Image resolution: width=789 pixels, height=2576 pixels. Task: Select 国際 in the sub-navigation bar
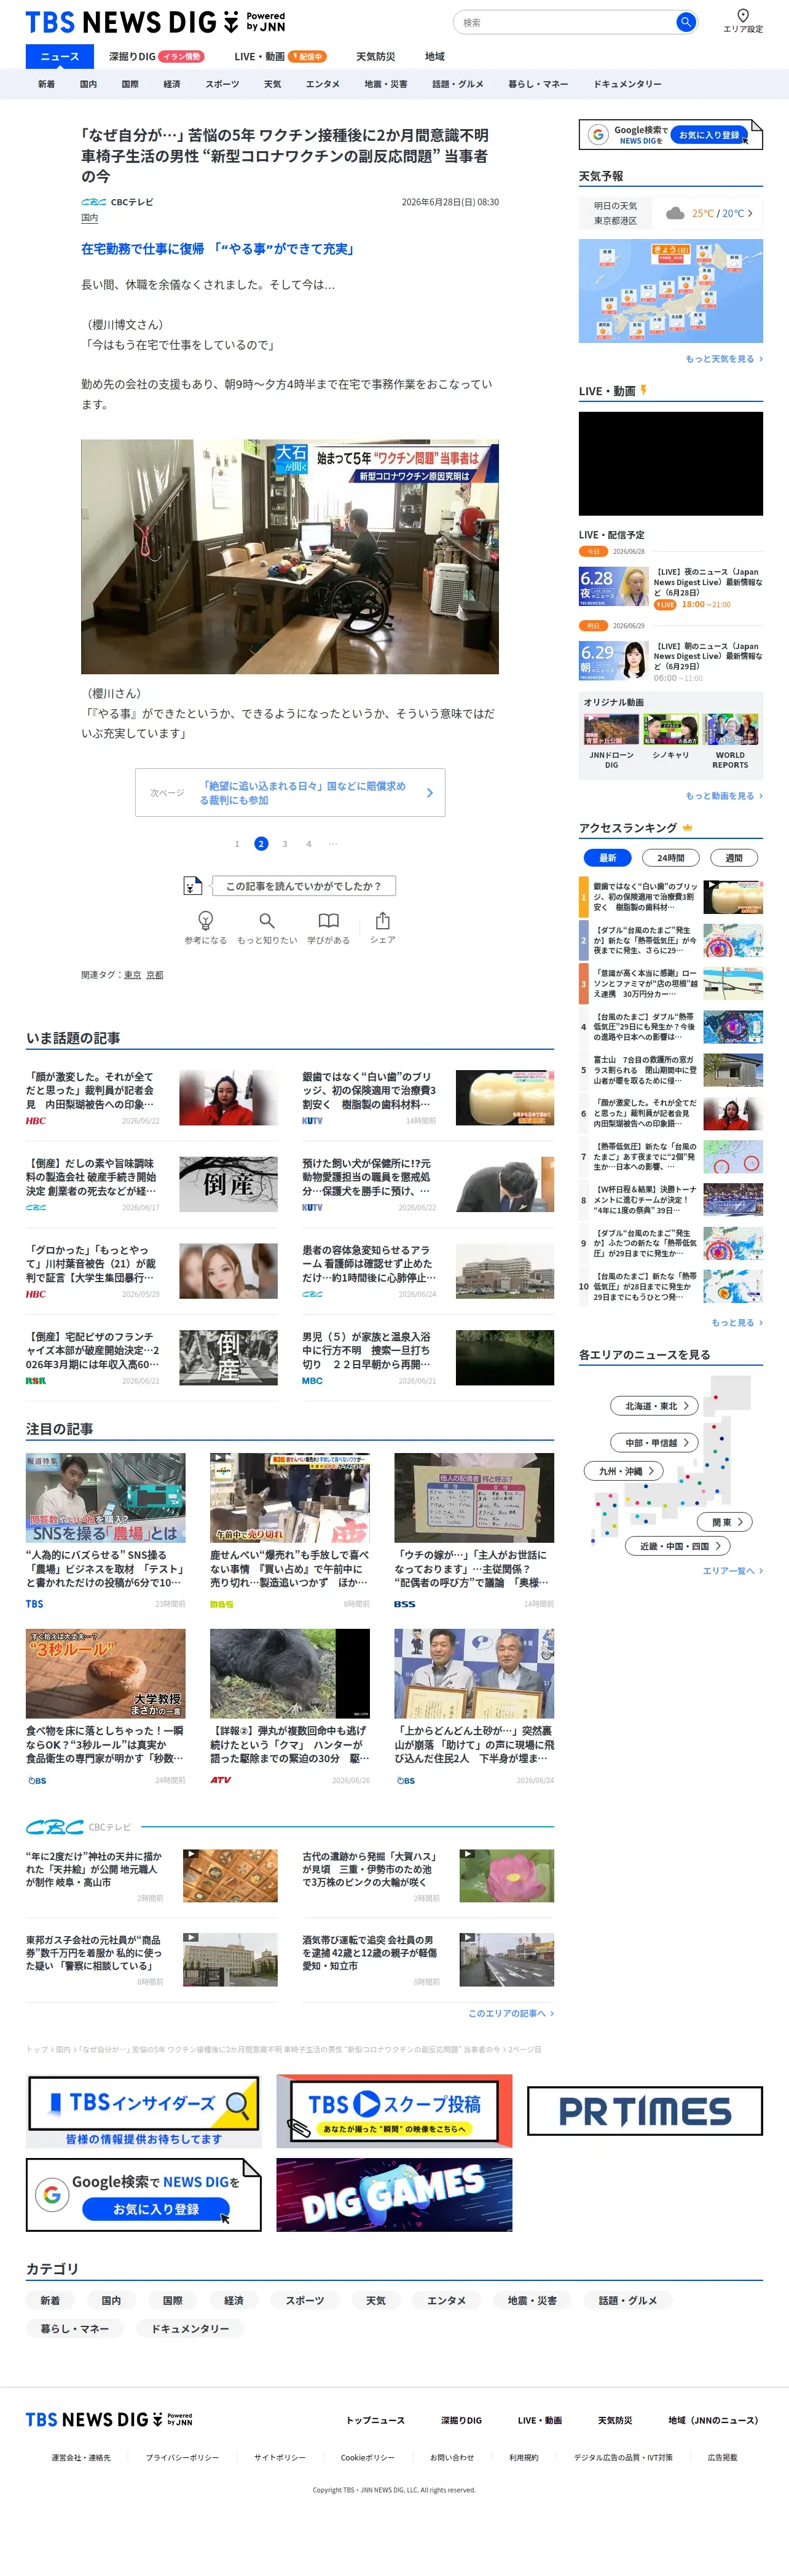pyautogui.click(x=130, y=84)
